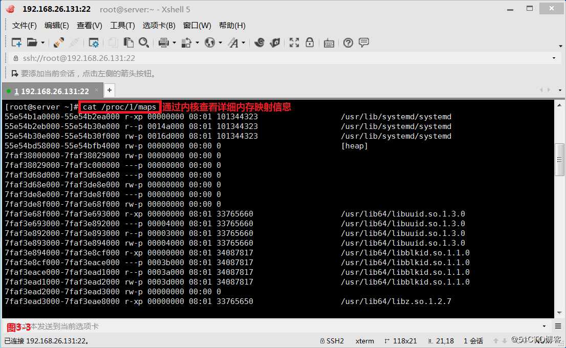
Task: Open the 工具(T) menu
Action: click(122, 25)
